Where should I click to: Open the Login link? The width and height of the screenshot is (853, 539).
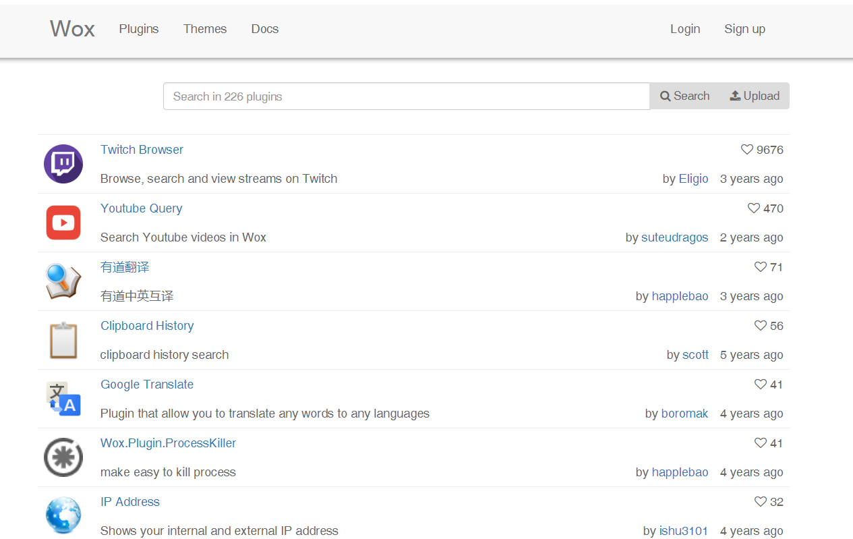click(x=685, y=29)
